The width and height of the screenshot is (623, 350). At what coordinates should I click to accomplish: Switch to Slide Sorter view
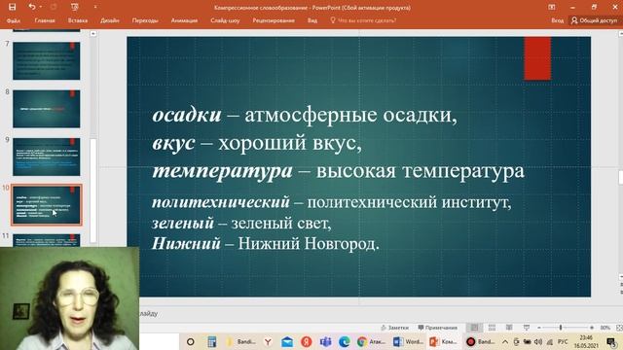click(492, 328)
